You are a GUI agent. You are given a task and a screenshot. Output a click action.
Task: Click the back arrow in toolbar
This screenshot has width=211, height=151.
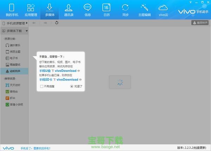34,23
